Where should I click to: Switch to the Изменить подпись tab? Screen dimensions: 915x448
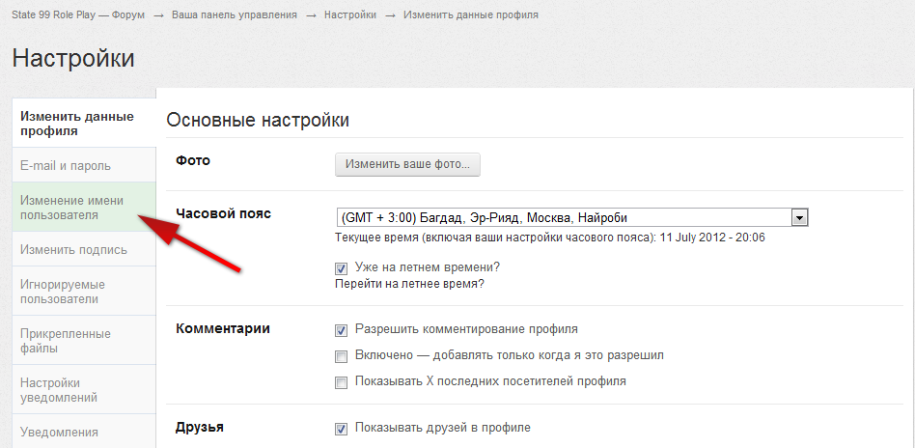tap(84, 249)
